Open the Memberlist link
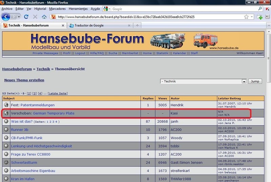Image resolution: width=271 pixels, height=182 pixels. pyautogui.click(x=130, y=53)
